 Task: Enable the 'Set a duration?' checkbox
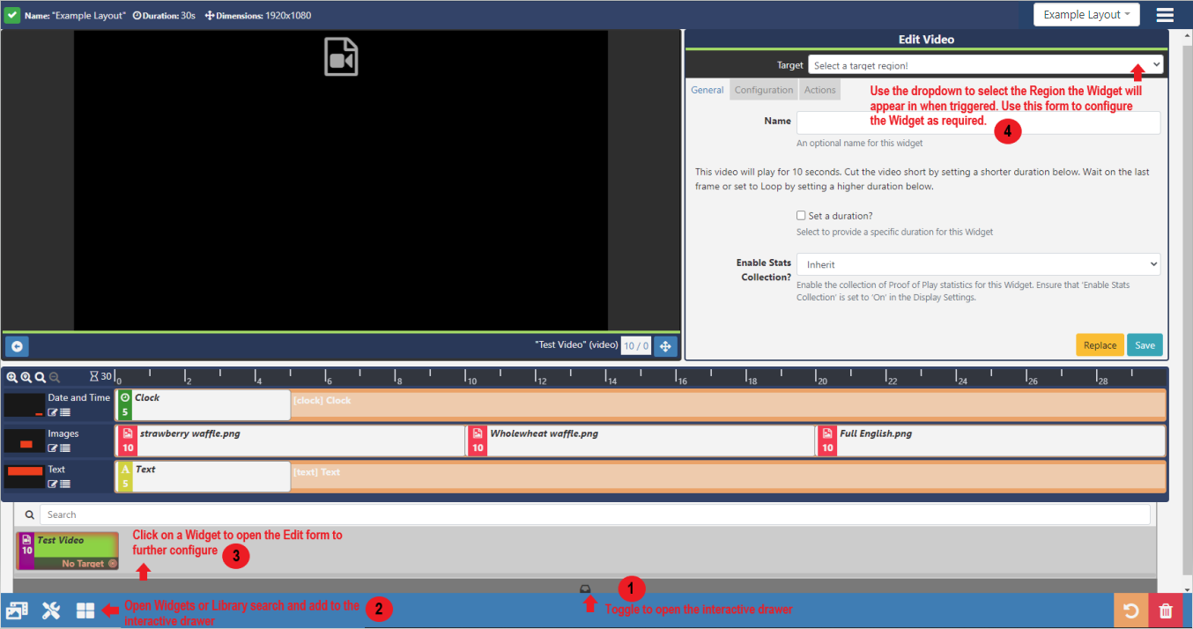click(x=801, y=216)
